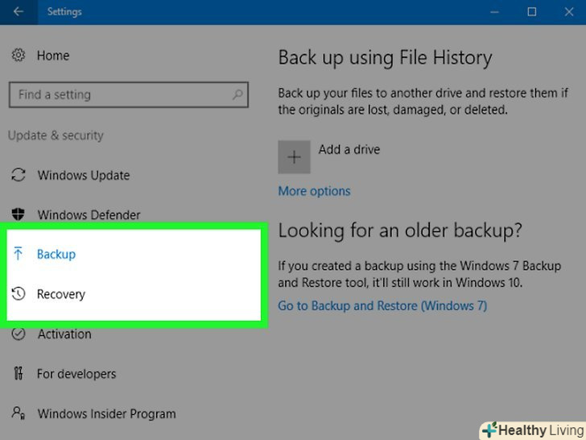Click the search magnifier icon

pyautogui.click(x=237, y=95)
